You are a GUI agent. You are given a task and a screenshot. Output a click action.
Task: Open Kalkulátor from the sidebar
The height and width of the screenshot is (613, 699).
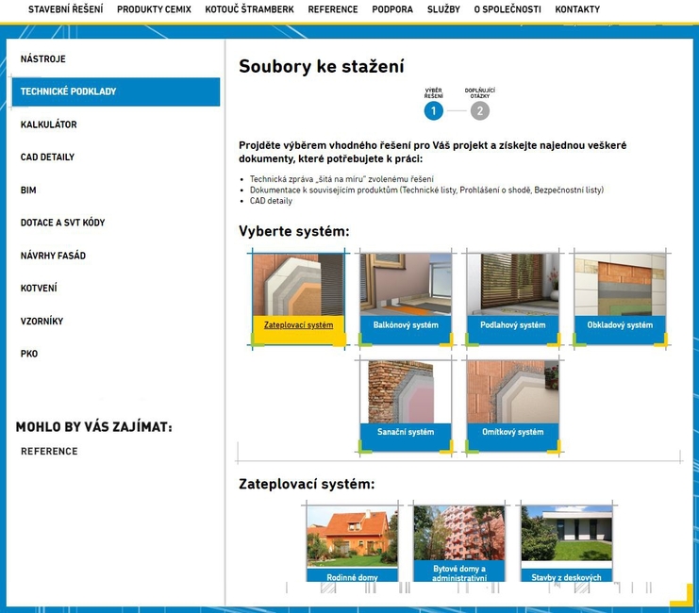49,124
